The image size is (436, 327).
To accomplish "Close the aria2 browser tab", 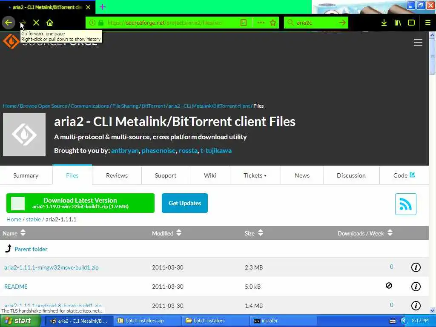I will tap(88, 7).
